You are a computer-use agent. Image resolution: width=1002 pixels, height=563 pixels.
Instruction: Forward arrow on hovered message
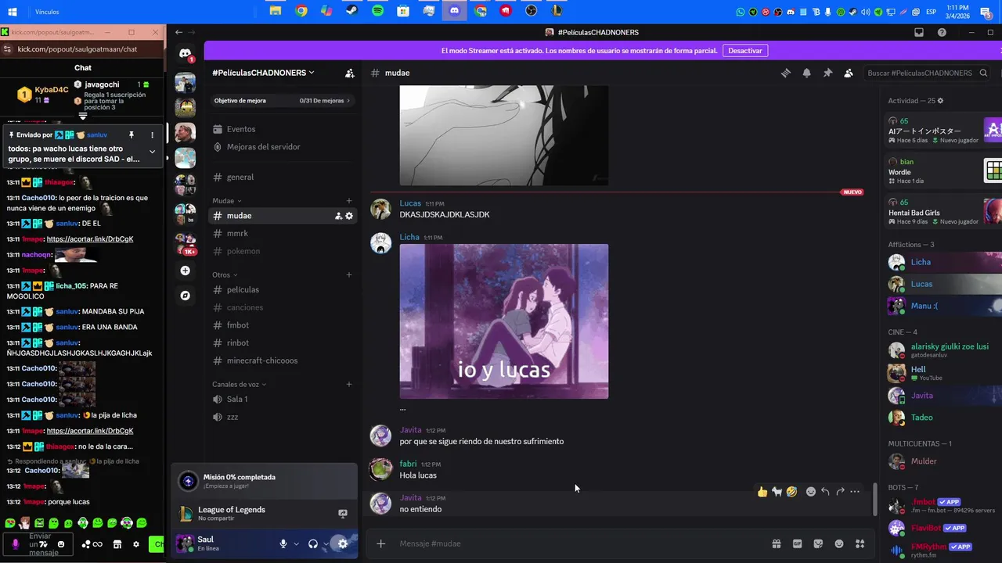pos(840,492)
